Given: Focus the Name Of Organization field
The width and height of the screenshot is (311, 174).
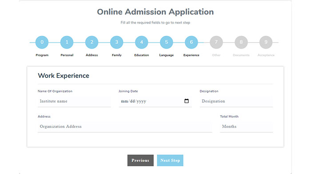Looking at the screenshot, I should [x=74, y=101].
